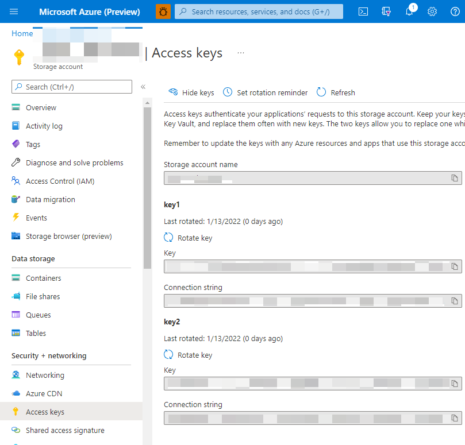Click the Shared access signature link icon
The height and width of the screenshot is (445, 465).
point(16,430)
